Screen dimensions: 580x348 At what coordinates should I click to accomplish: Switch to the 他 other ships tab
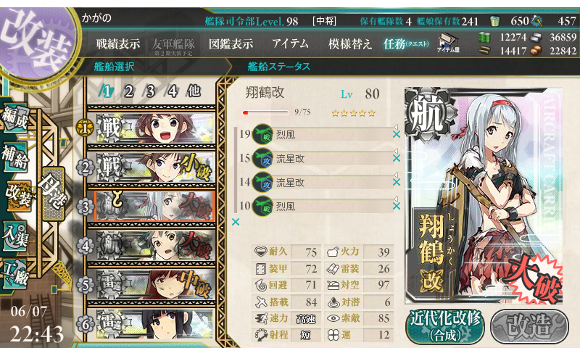(x=194, y=91)
